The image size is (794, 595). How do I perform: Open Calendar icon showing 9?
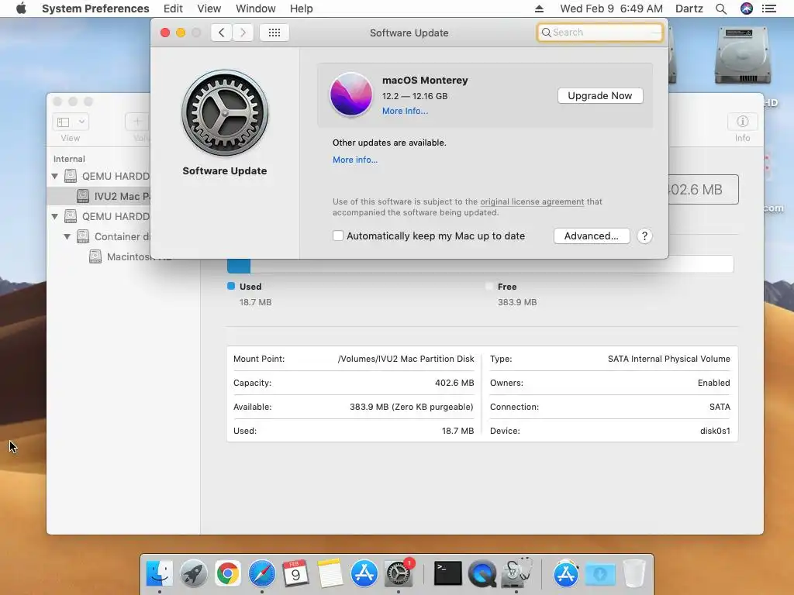(295, 573)
